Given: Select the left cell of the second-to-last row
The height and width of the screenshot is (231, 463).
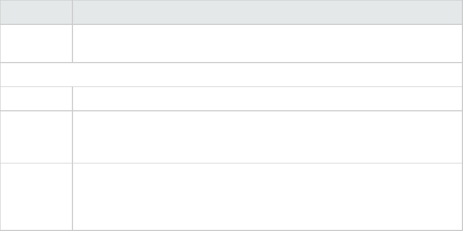Looking at the screenshot, I should tap(36, 137).
